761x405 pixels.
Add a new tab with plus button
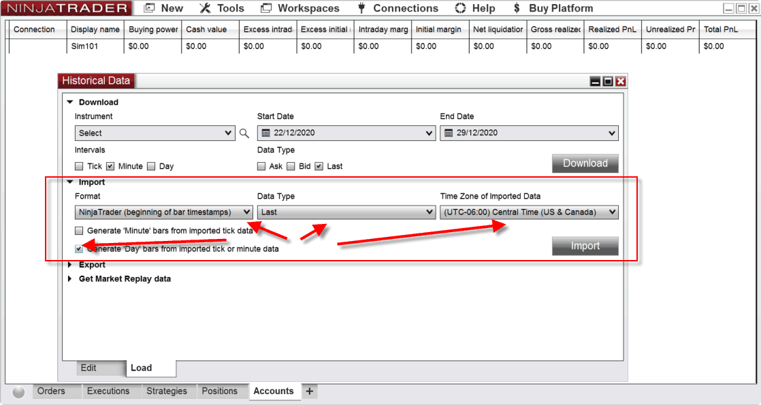tap(310, 391)
